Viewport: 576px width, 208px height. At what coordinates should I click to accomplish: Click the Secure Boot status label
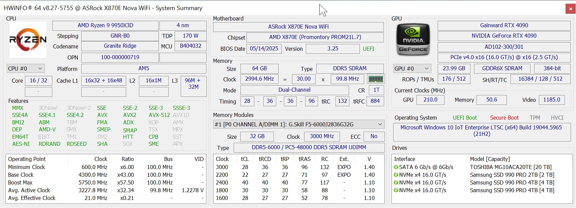pyautogui.click(x=504, y=118)
